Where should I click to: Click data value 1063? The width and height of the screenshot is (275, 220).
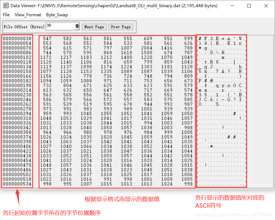click(x=66, y=142)
